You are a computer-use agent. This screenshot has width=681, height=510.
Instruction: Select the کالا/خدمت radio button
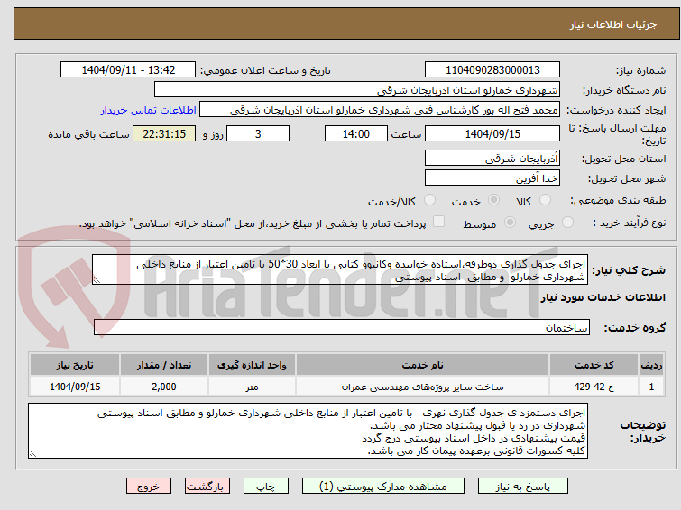pos(429,200)
